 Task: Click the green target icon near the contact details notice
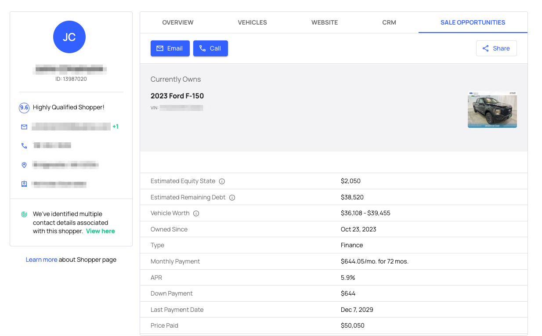[24, 214]
